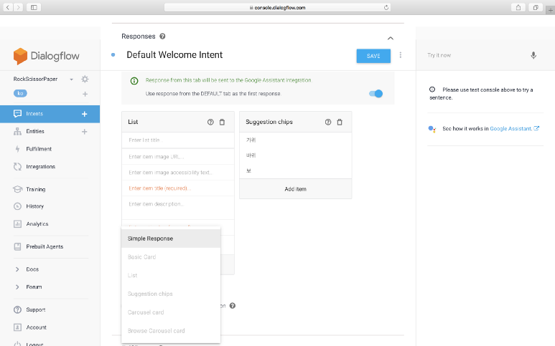Viewport: 555px width, 346px height.
Task: Click the agent settings gear icon
Action: [x=85, y=79]
